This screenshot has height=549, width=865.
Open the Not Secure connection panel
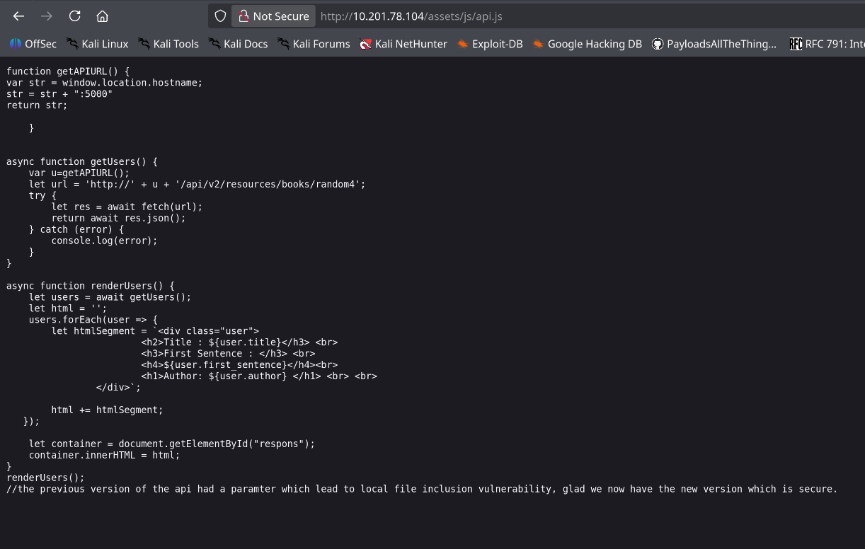coord(273,16)
